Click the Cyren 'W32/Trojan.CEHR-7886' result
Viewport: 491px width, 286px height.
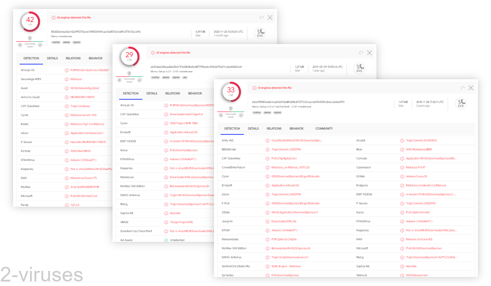(x=184, y=123)
